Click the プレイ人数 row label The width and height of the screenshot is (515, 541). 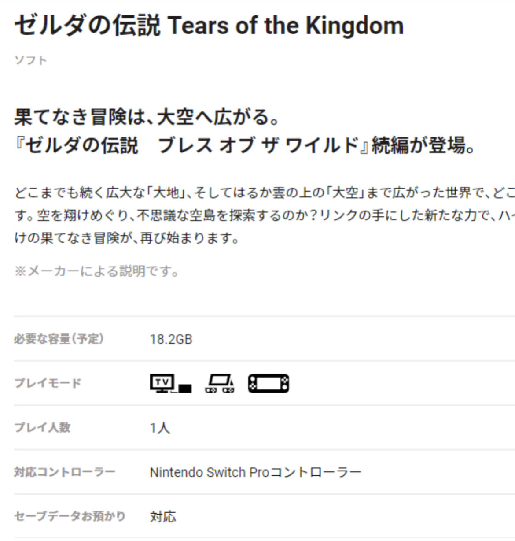(42, 427)
